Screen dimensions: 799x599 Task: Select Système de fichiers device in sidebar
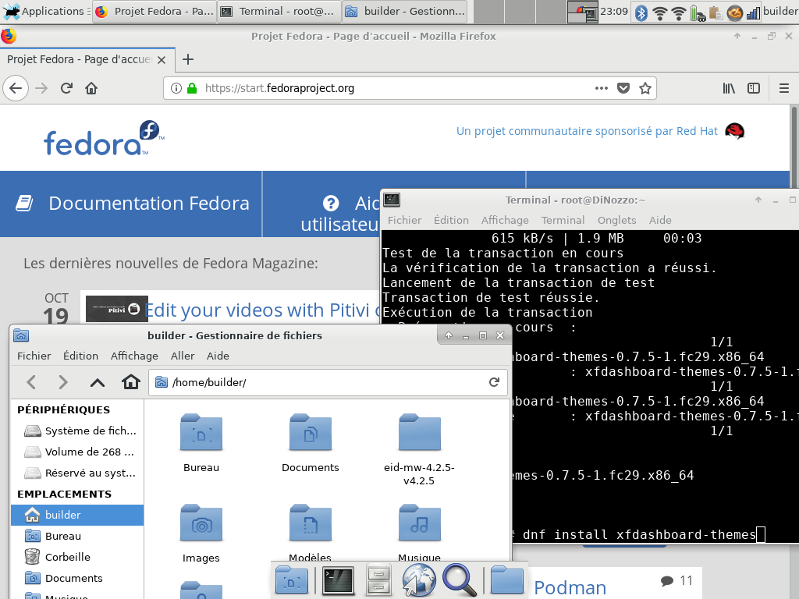click(77, 431)
